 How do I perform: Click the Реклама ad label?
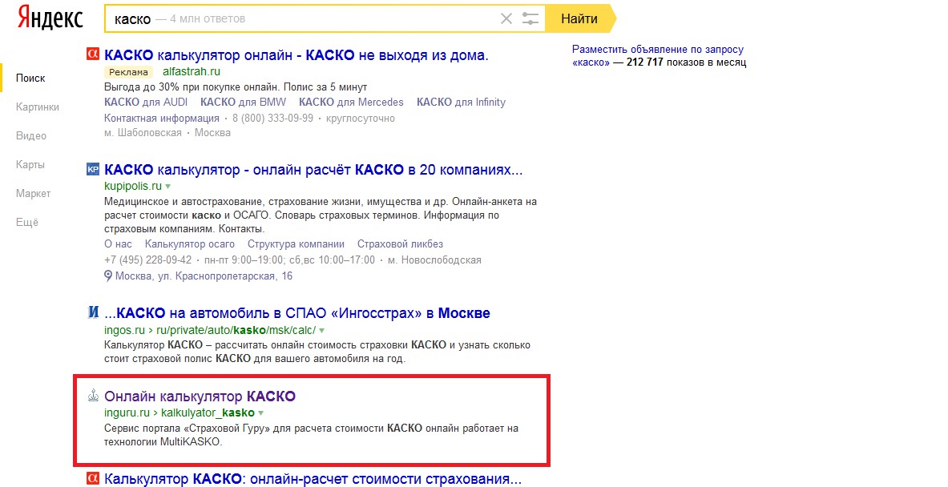(x=128, y=72)
